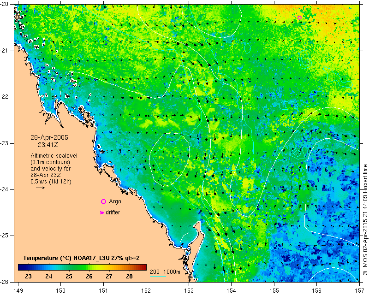The height and width of the screenshot is (295, 369).
Task: Click the latitude axis label -26
Action: coord(4,282)
